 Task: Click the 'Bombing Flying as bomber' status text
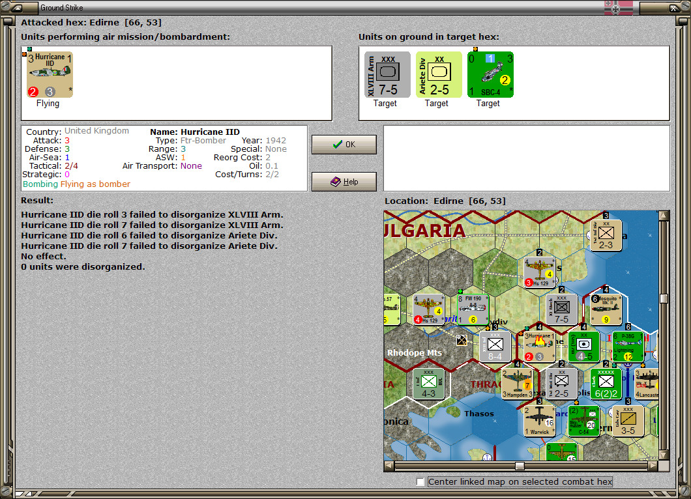[x=77, y=184]
